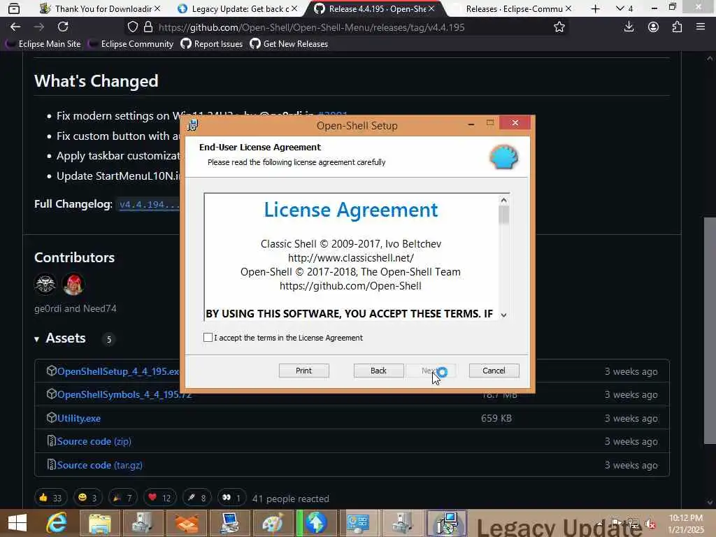Download OpenShellSetup_4_4_195.exe asset
The width and height of the screenshot is (716, 537).
point(117,371)
